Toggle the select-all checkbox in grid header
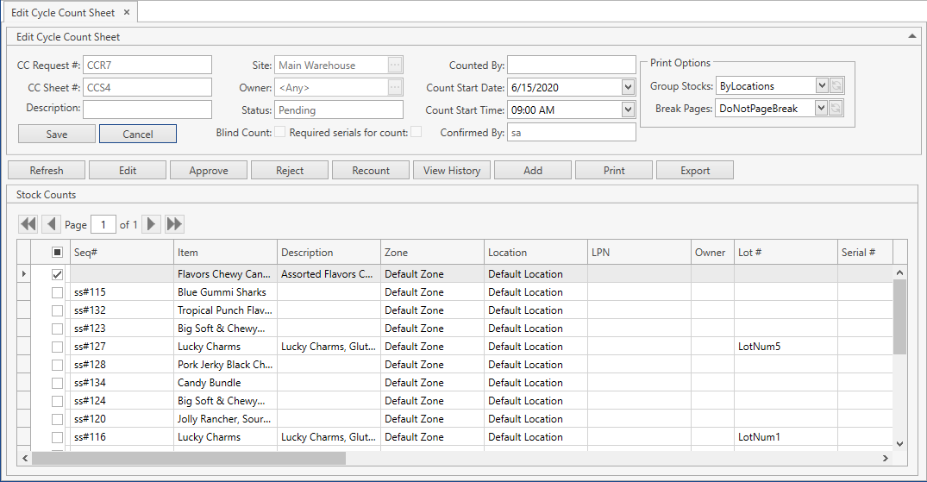Image resolution: width=927 pixels, height=482 pixels. 58,253
